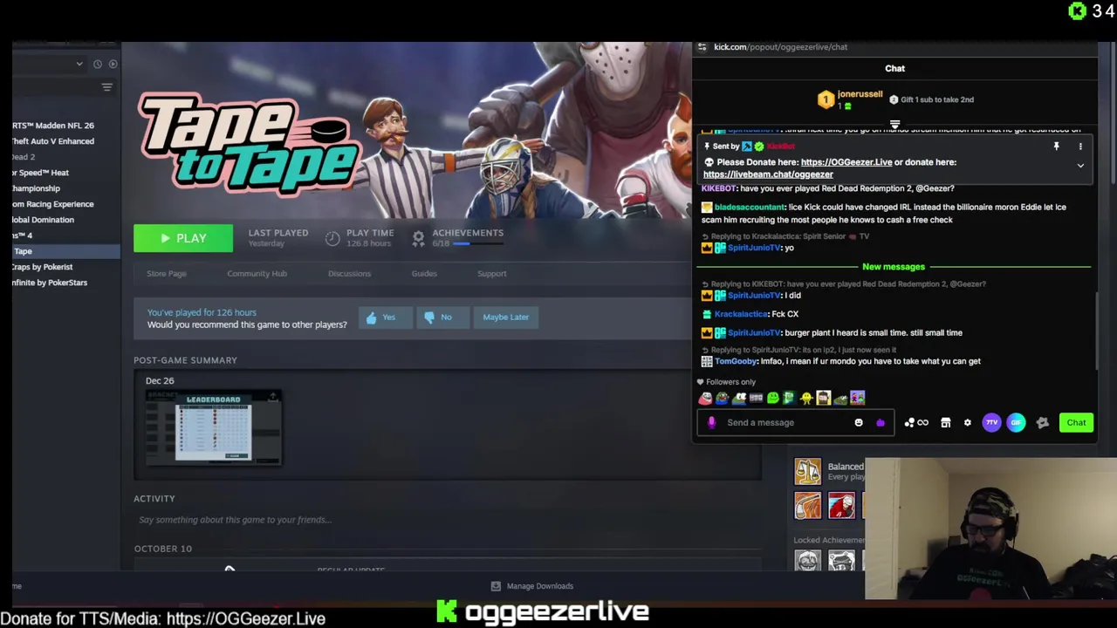Open the Support tab
The height and width of the screenshot is (628, 1117).
tap(491, 274)
